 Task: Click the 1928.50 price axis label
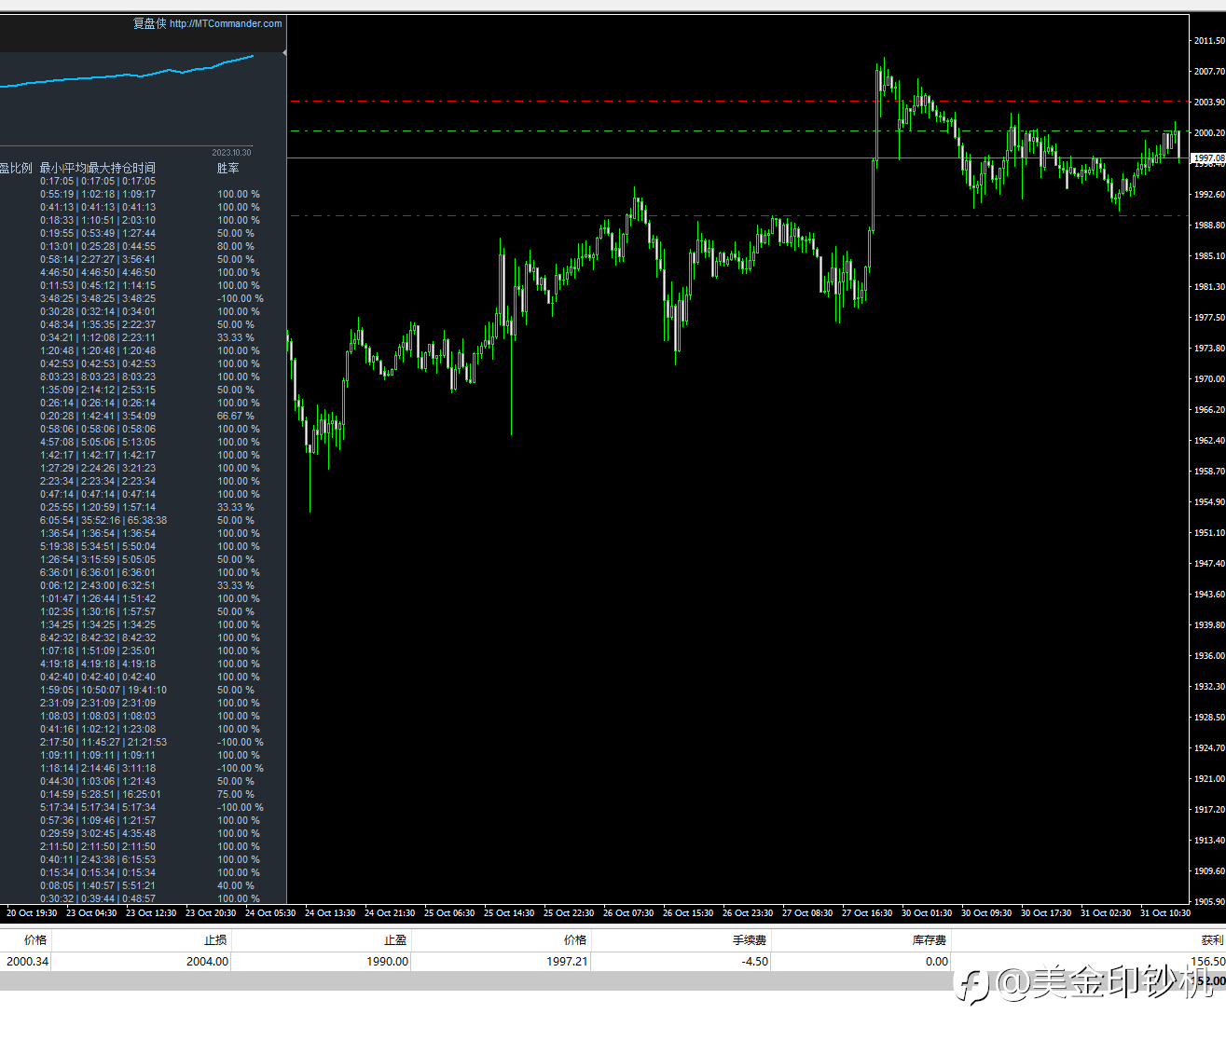[x=1209, y=717]
